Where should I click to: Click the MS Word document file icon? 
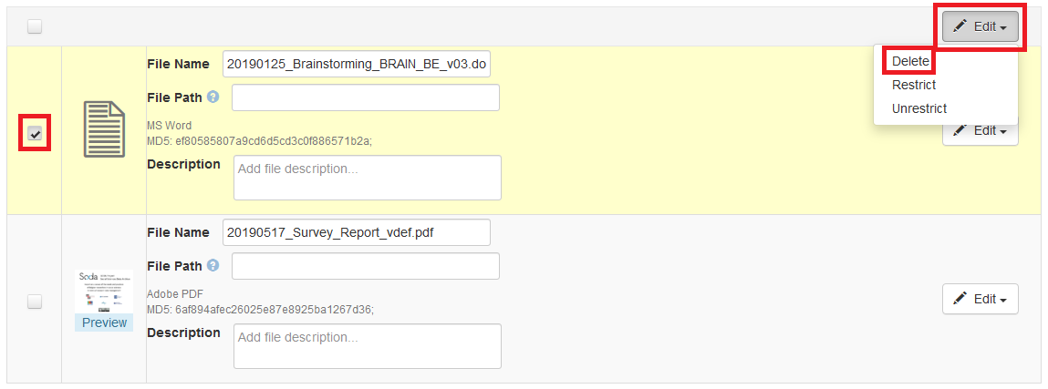(x=104, y=129)
